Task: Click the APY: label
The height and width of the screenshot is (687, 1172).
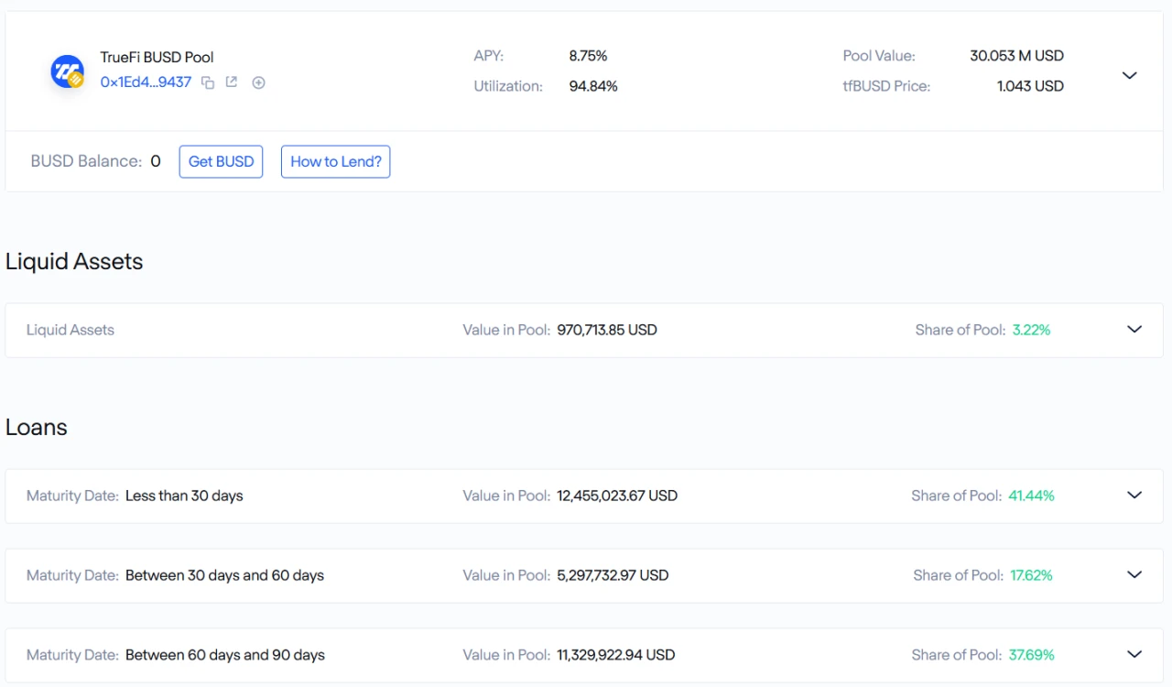Action: [x=489, y=56]
